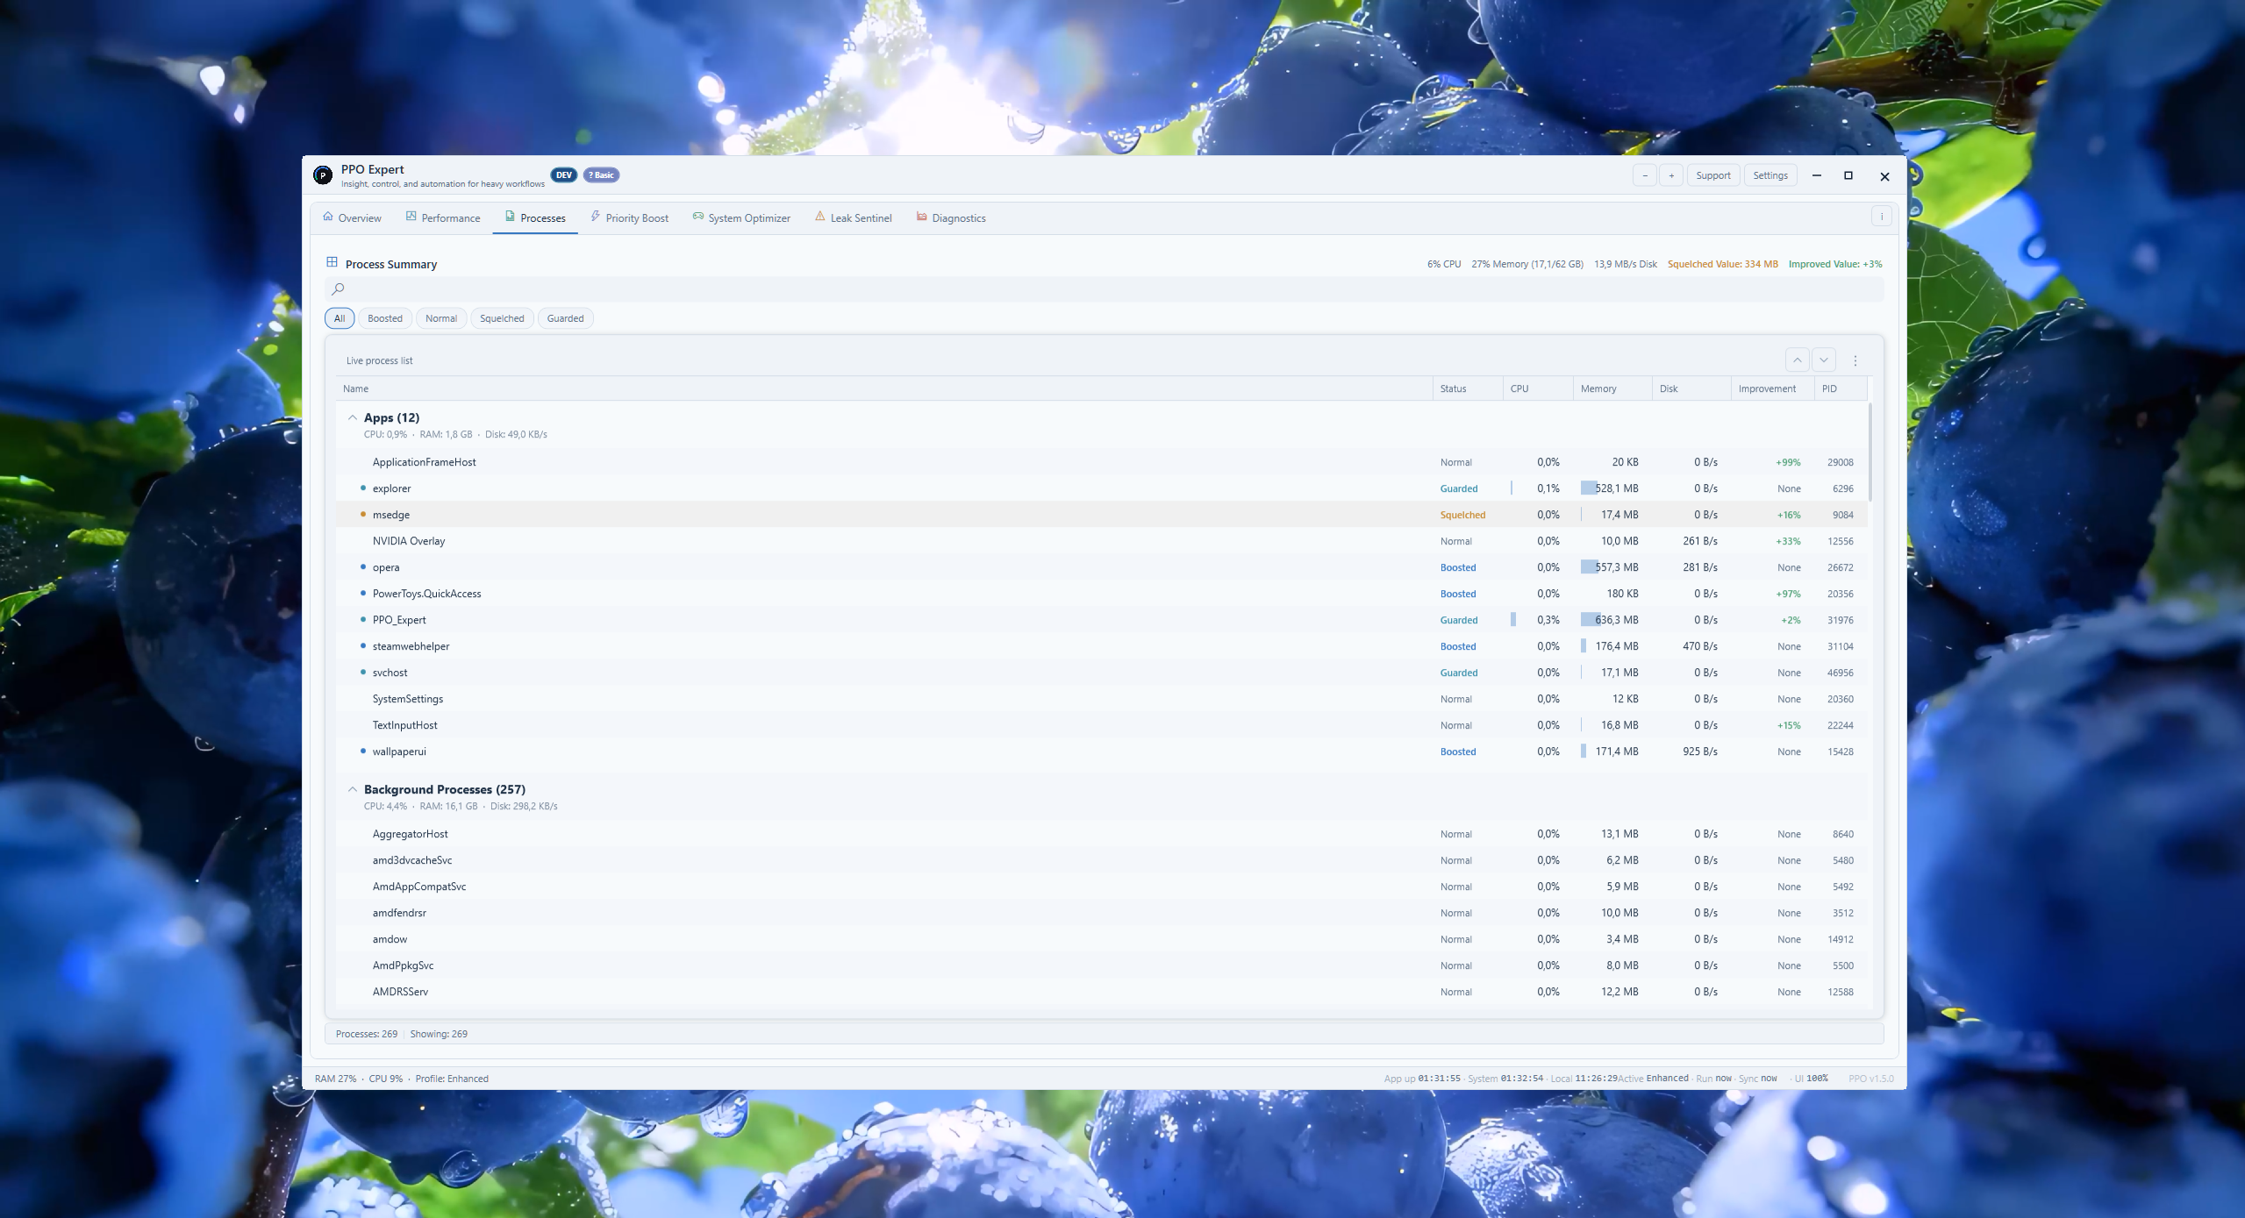This screenshot has width=2245, height=1218.
Task: Select the Boosted filter chip
Action: coord(385,318)
